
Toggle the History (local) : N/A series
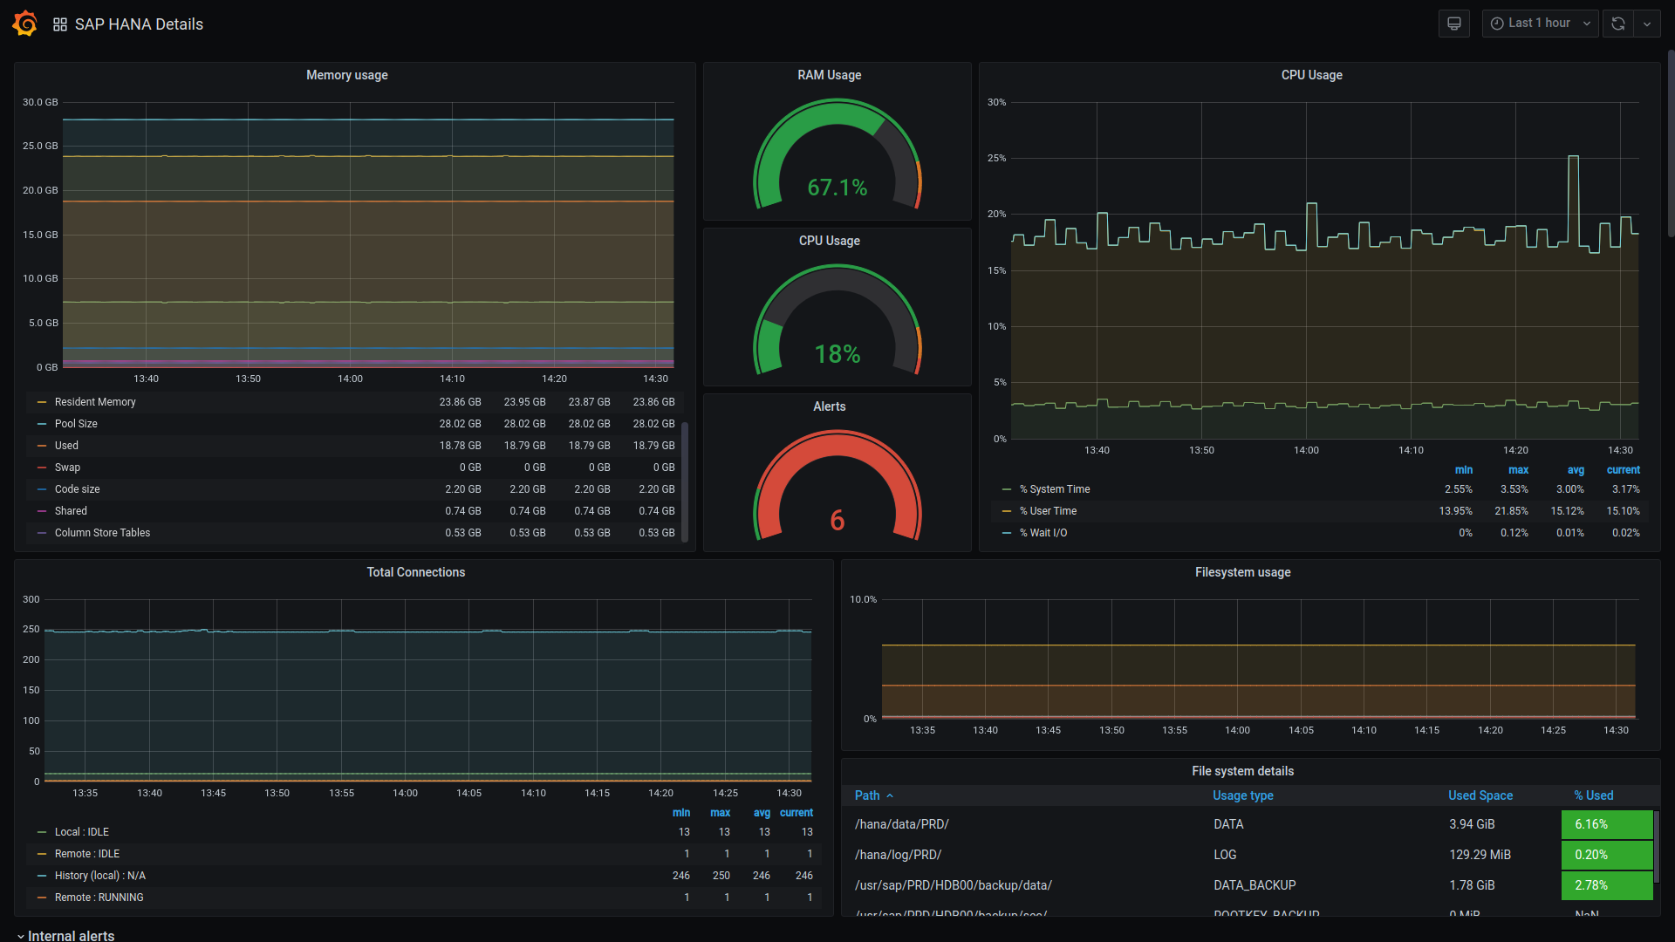[99, 876]
